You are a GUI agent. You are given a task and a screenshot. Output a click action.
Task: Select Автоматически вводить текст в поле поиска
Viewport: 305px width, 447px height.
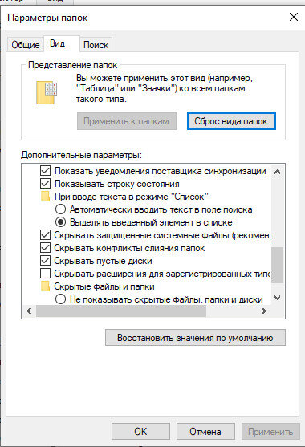pyautogui.click(x=60, y=209)
